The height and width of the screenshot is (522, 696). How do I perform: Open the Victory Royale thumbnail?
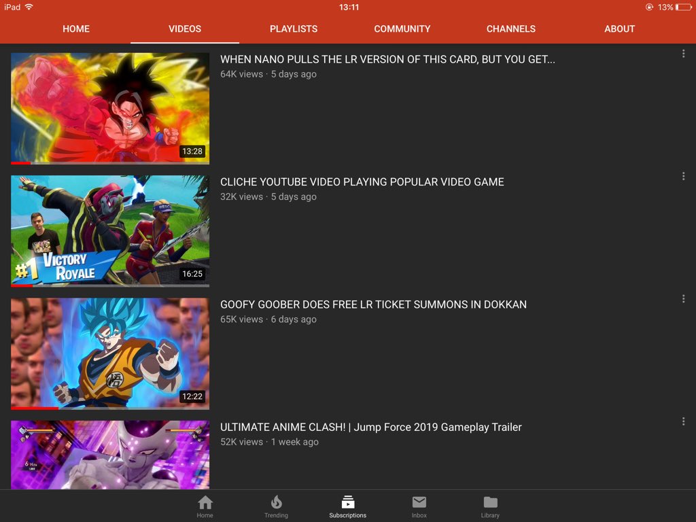pyautogui.click(x=110, y=231)
